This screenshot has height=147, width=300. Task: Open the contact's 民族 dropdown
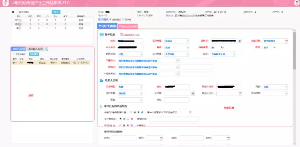point(275,87)
